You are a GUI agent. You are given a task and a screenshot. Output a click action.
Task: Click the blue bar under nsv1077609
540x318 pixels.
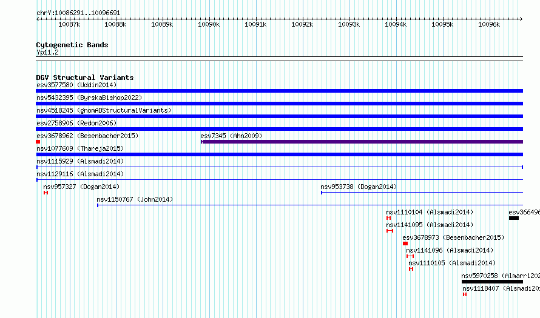point(279,154)
